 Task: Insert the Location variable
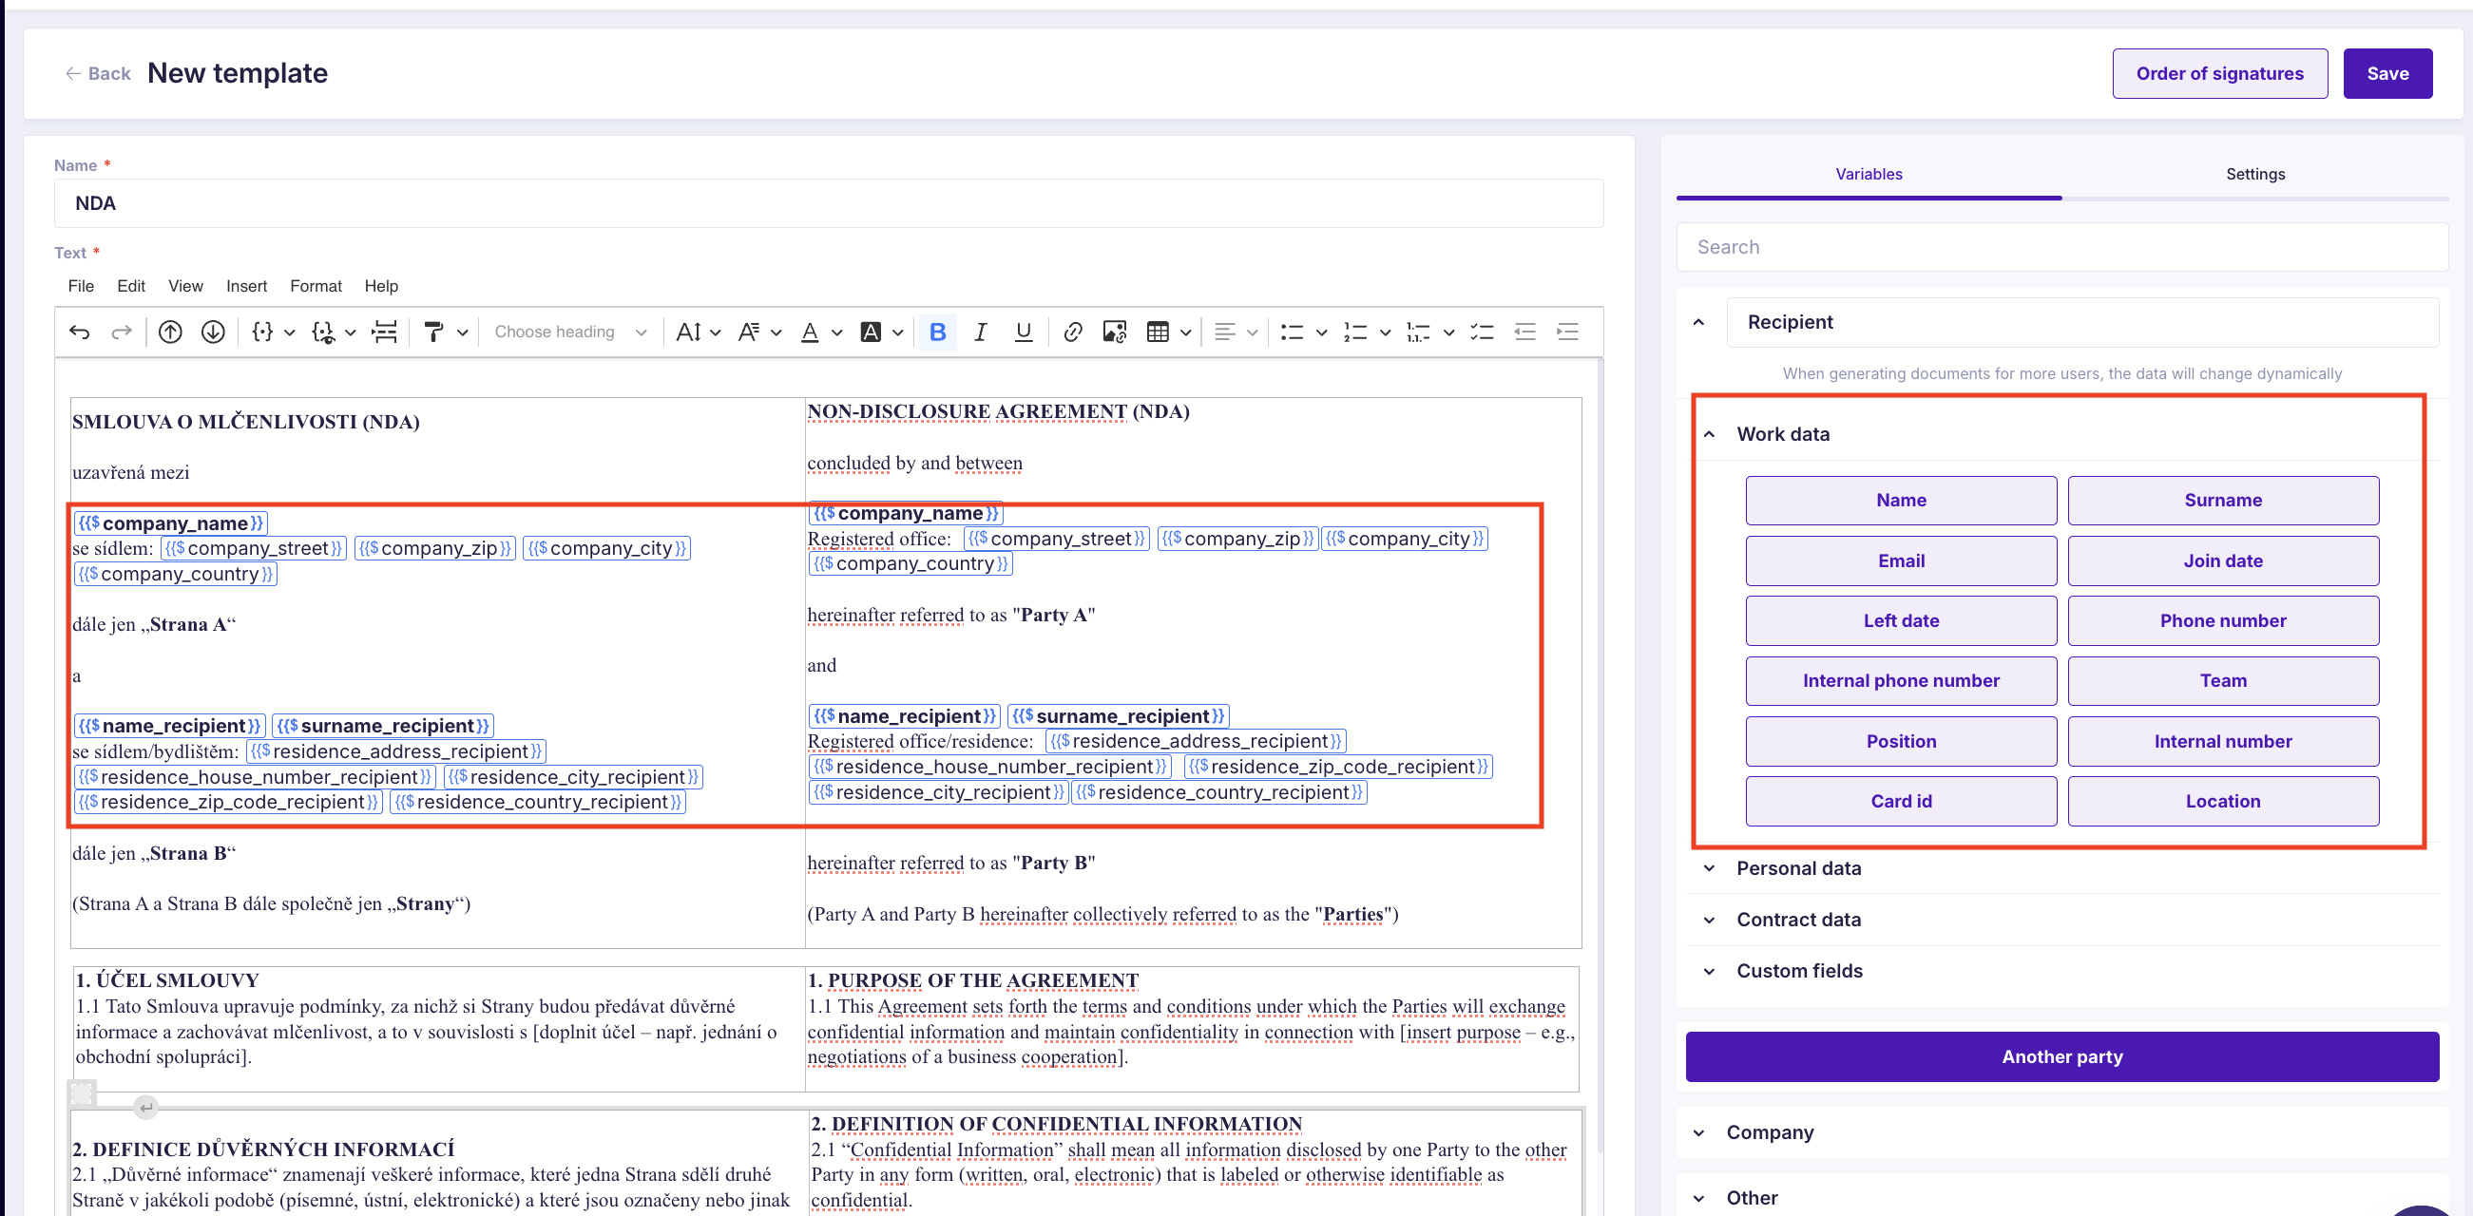pyautogui.click(x=2222, y=802)
